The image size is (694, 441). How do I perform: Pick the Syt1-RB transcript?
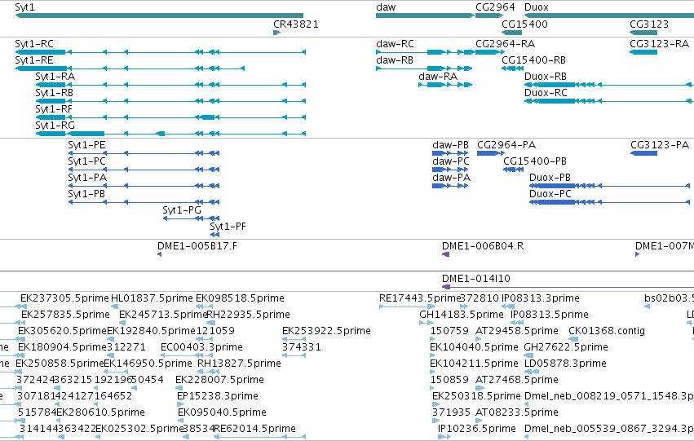[x=170, y=101]
